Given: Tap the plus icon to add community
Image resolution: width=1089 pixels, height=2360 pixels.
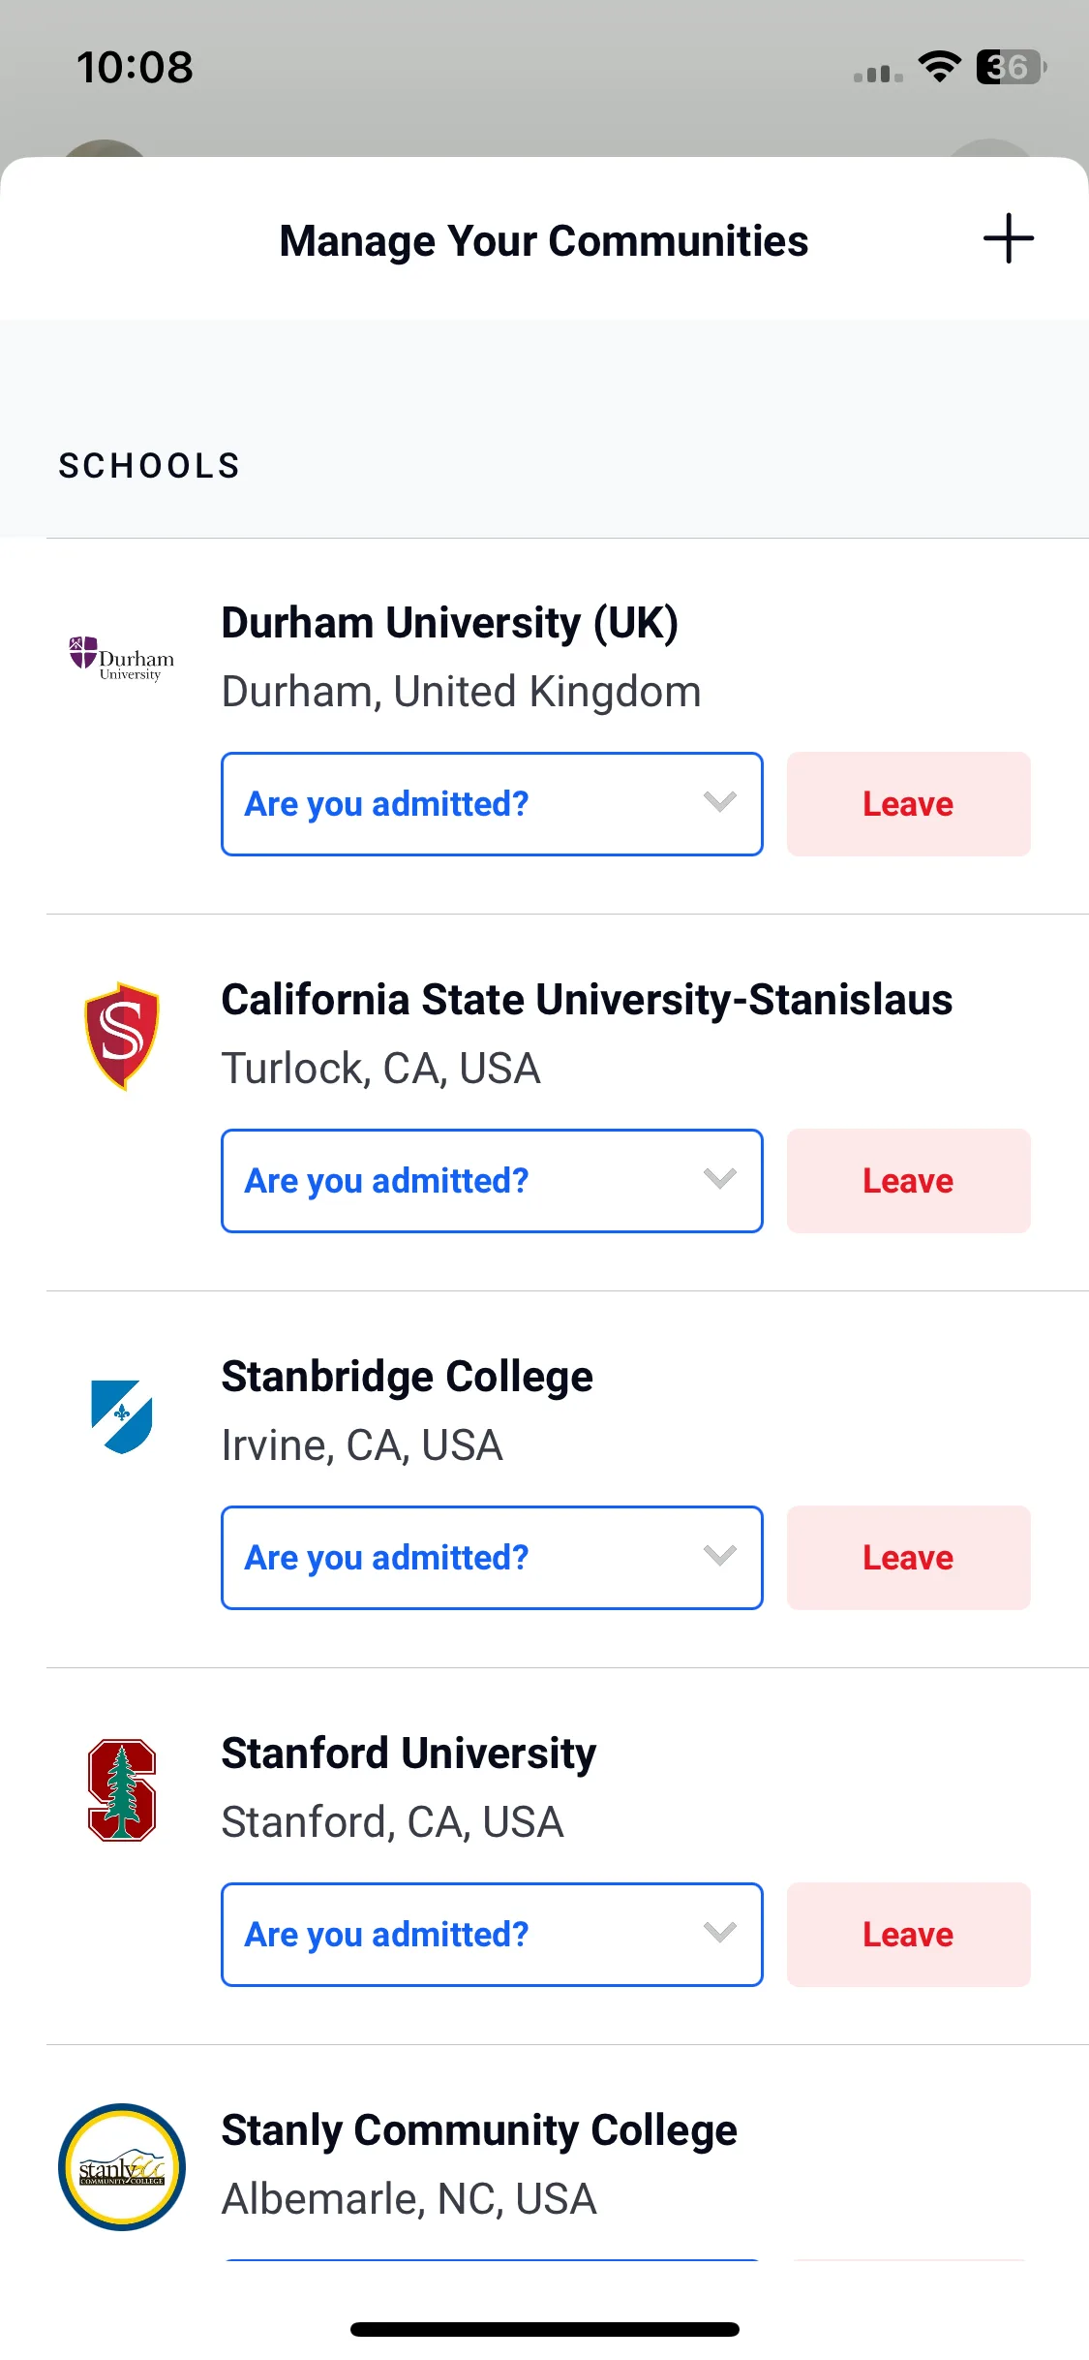Looking at the screenshot, I should point(1009,239).
